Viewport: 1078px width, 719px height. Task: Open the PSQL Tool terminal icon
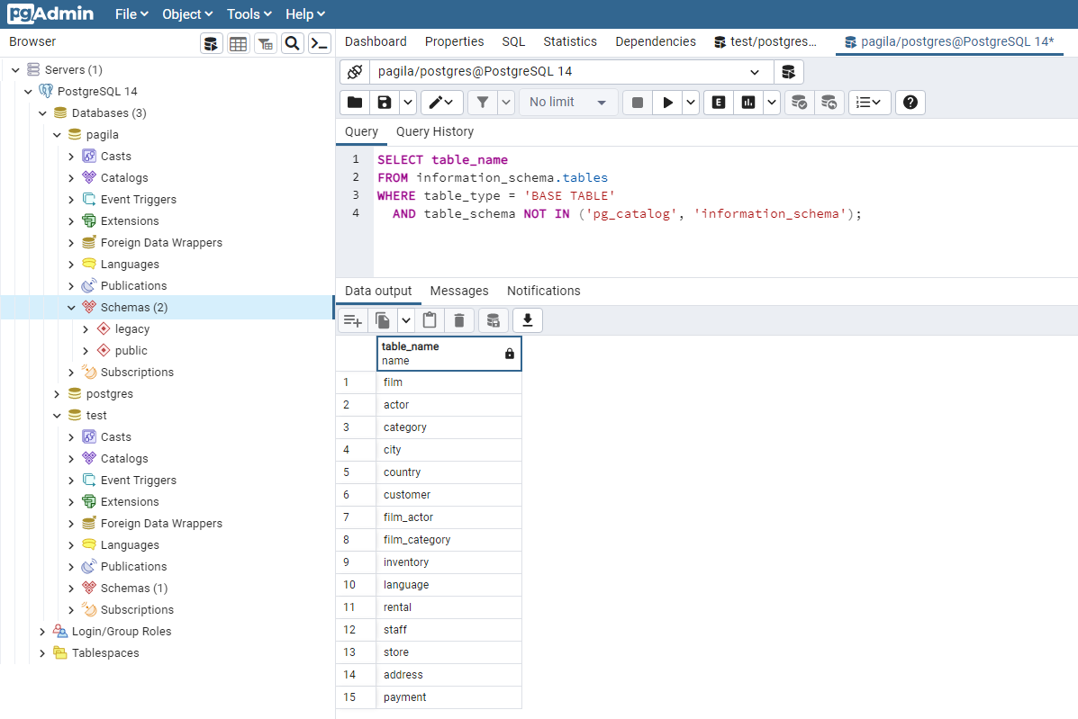point(320,42)
